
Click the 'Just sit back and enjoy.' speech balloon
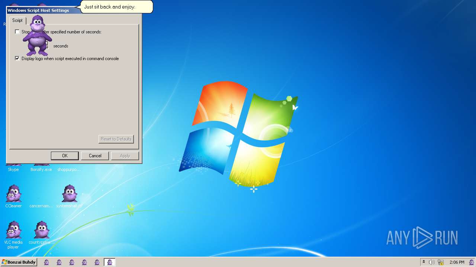point(116,7)
